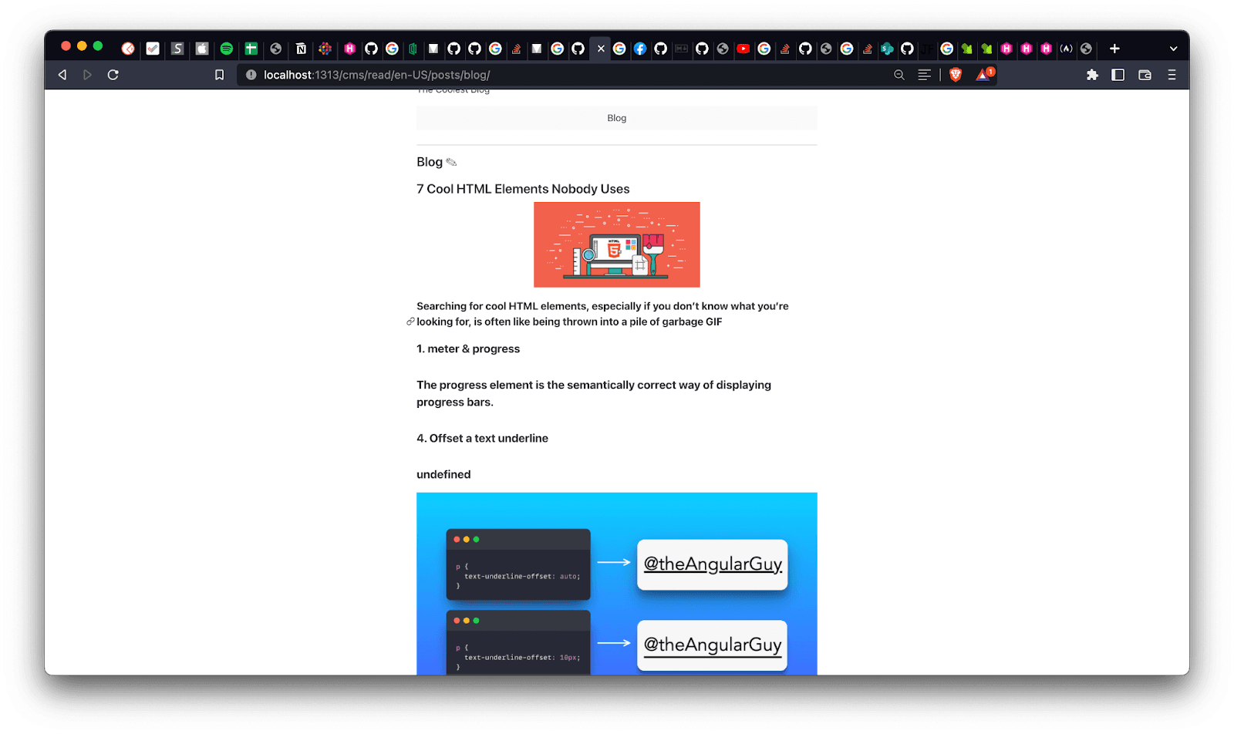Open the Brave Wallet icon

point(1145,75)
